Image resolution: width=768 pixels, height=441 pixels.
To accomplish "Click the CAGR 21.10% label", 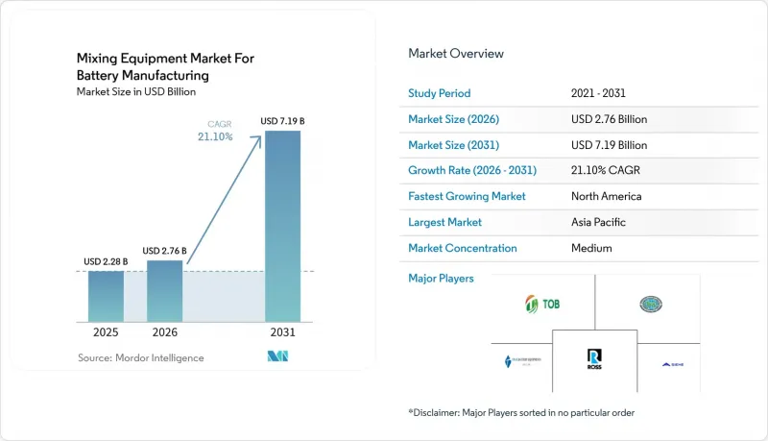I will 215,131.
